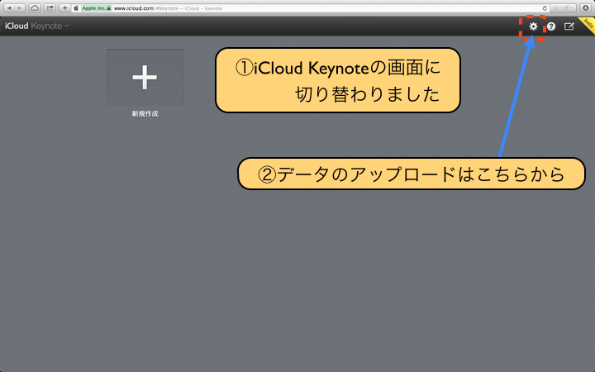Show downloads with the arrow button
Viewport: 595px width, 372px height.
coord(586,8)
